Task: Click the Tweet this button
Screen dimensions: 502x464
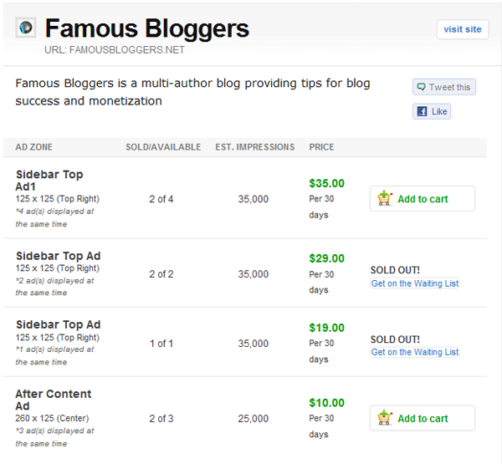Action: click(x=444, y=87)
